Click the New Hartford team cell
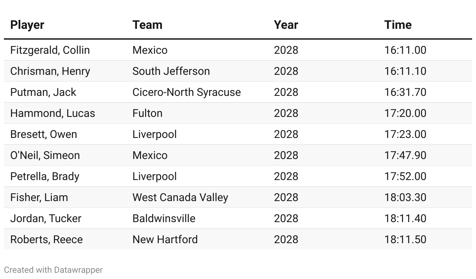The image size is (476, 279). tap(165, 240)
